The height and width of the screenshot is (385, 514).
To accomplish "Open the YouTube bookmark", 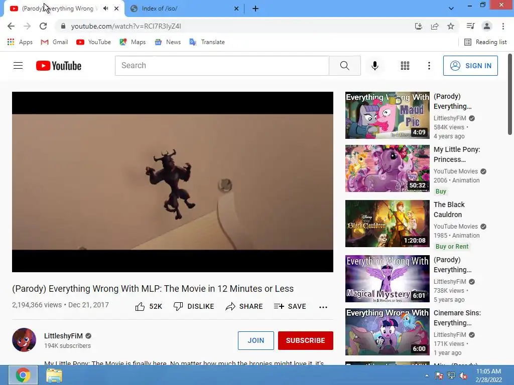I will pos(93,42).
